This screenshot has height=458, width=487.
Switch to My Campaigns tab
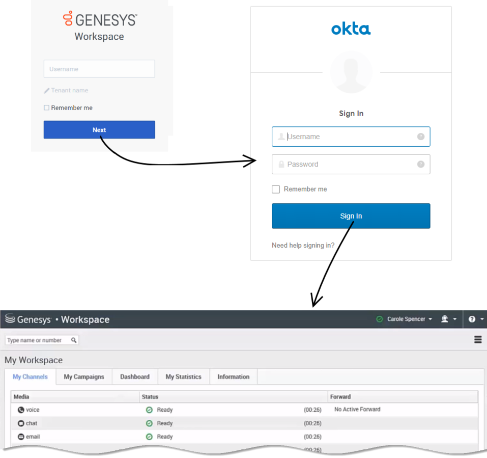84,377
